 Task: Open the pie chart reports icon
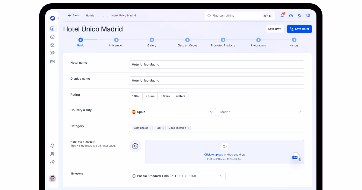point(52,162)
